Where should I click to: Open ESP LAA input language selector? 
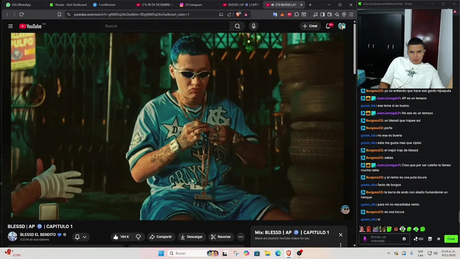(x=420, y=253)
